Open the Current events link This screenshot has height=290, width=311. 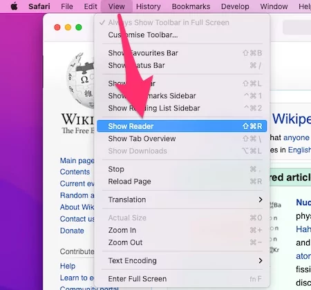77,184
